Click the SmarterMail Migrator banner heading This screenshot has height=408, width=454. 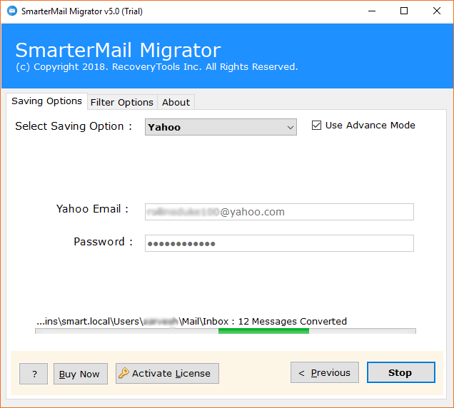tap(118, 50)
